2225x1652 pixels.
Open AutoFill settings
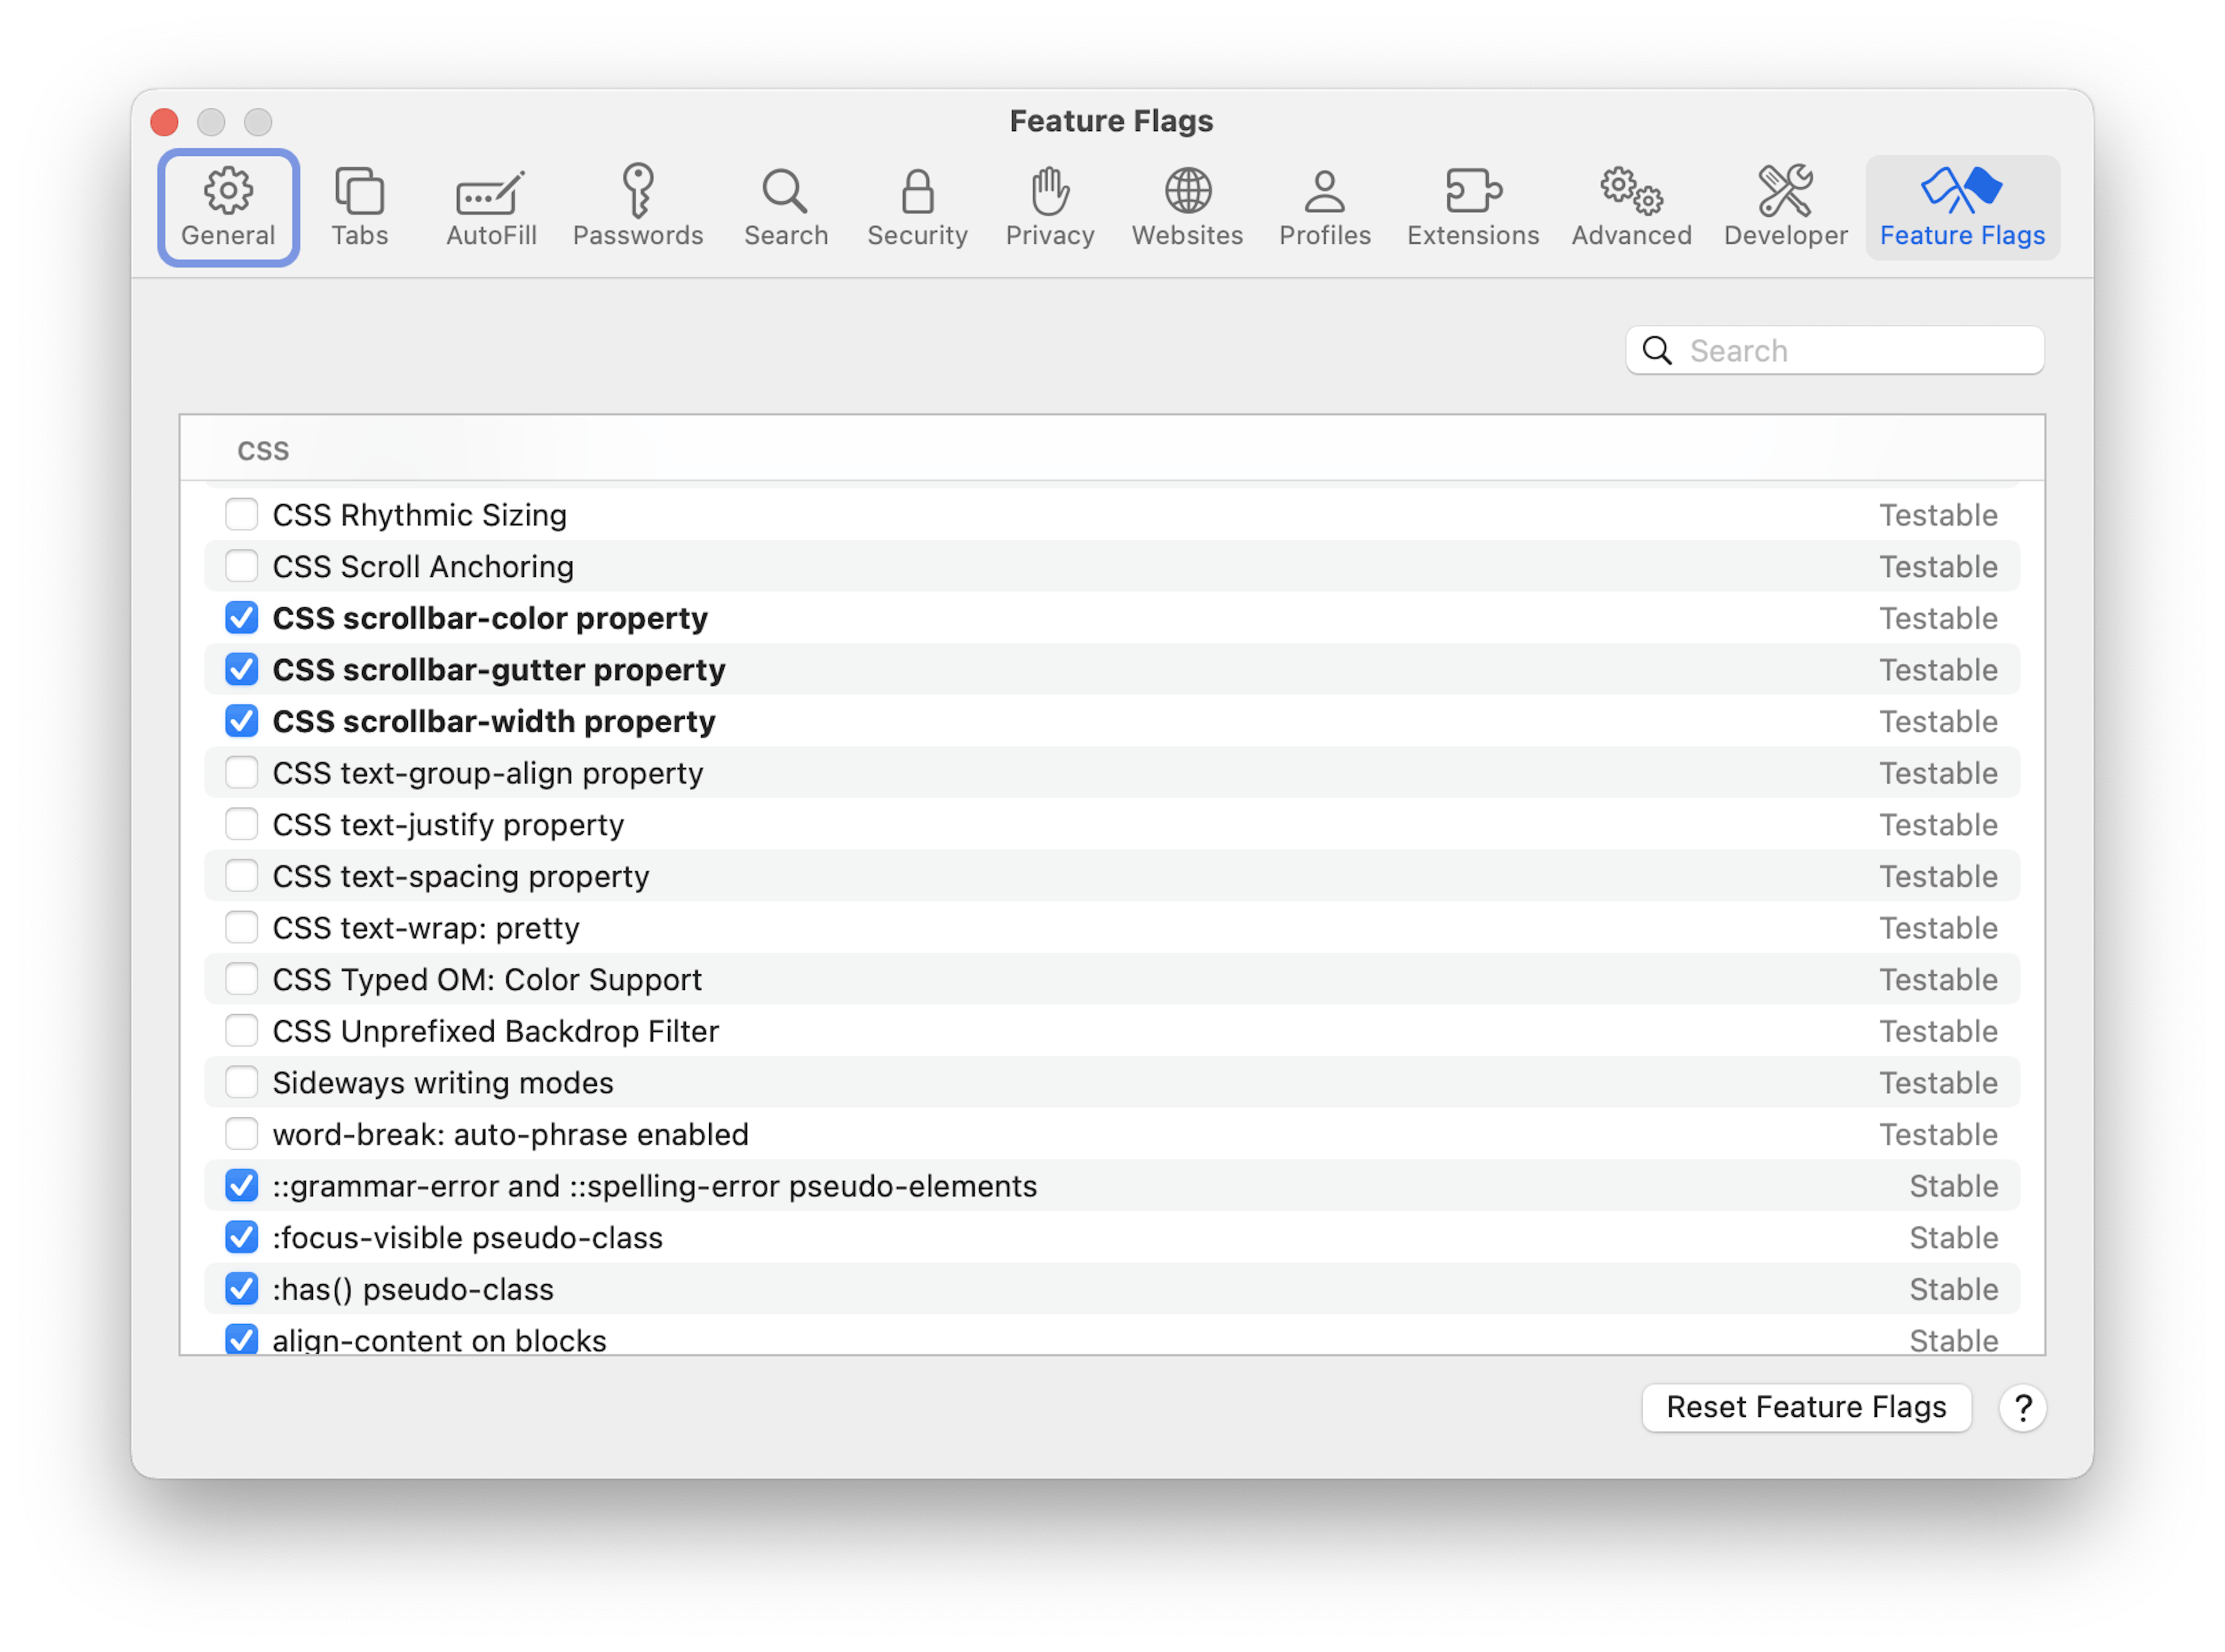click(x=490, y=205)
